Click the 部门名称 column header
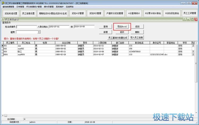The width and height of the screenshot is (199, 125). [120, 43]
